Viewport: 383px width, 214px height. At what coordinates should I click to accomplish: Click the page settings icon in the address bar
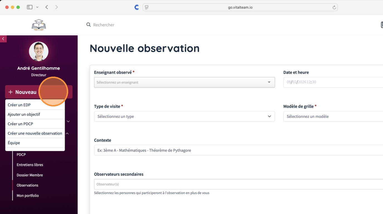pos(147,8)
